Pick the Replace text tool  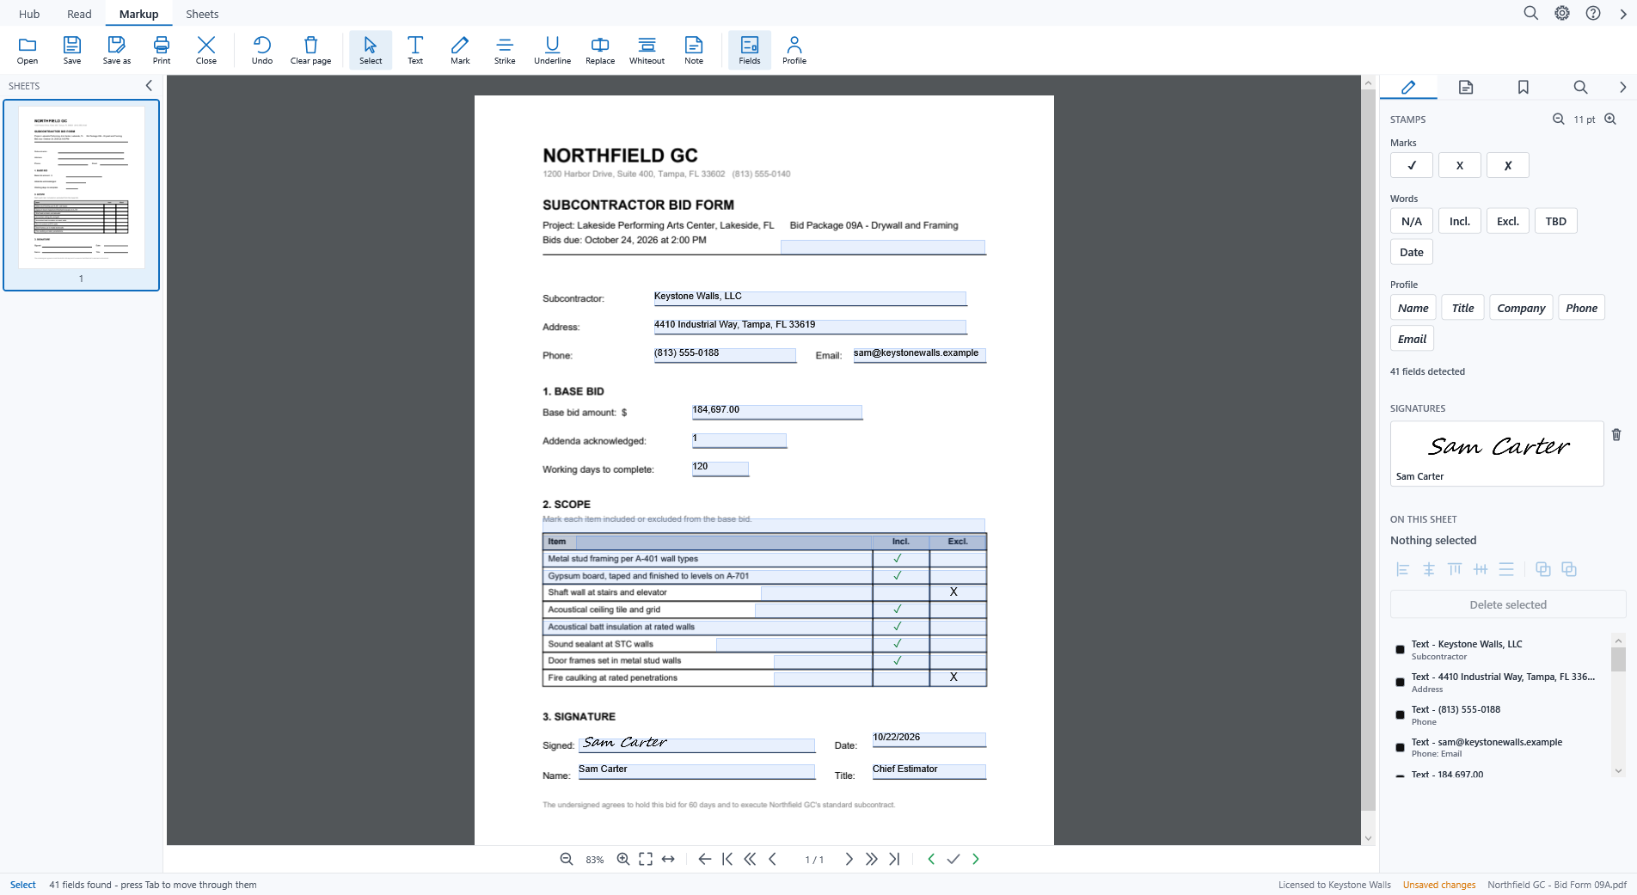point(600,50)
